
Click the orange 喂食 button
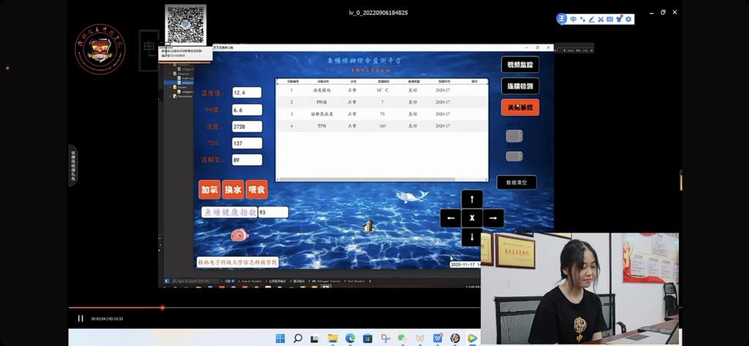[257, 190]
